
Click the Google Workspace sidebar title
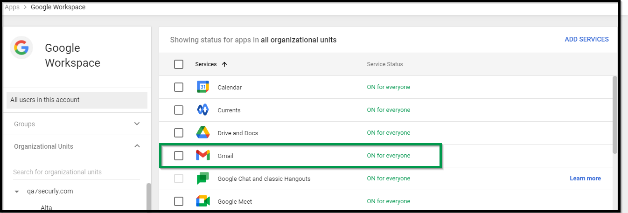pos(72,55)
